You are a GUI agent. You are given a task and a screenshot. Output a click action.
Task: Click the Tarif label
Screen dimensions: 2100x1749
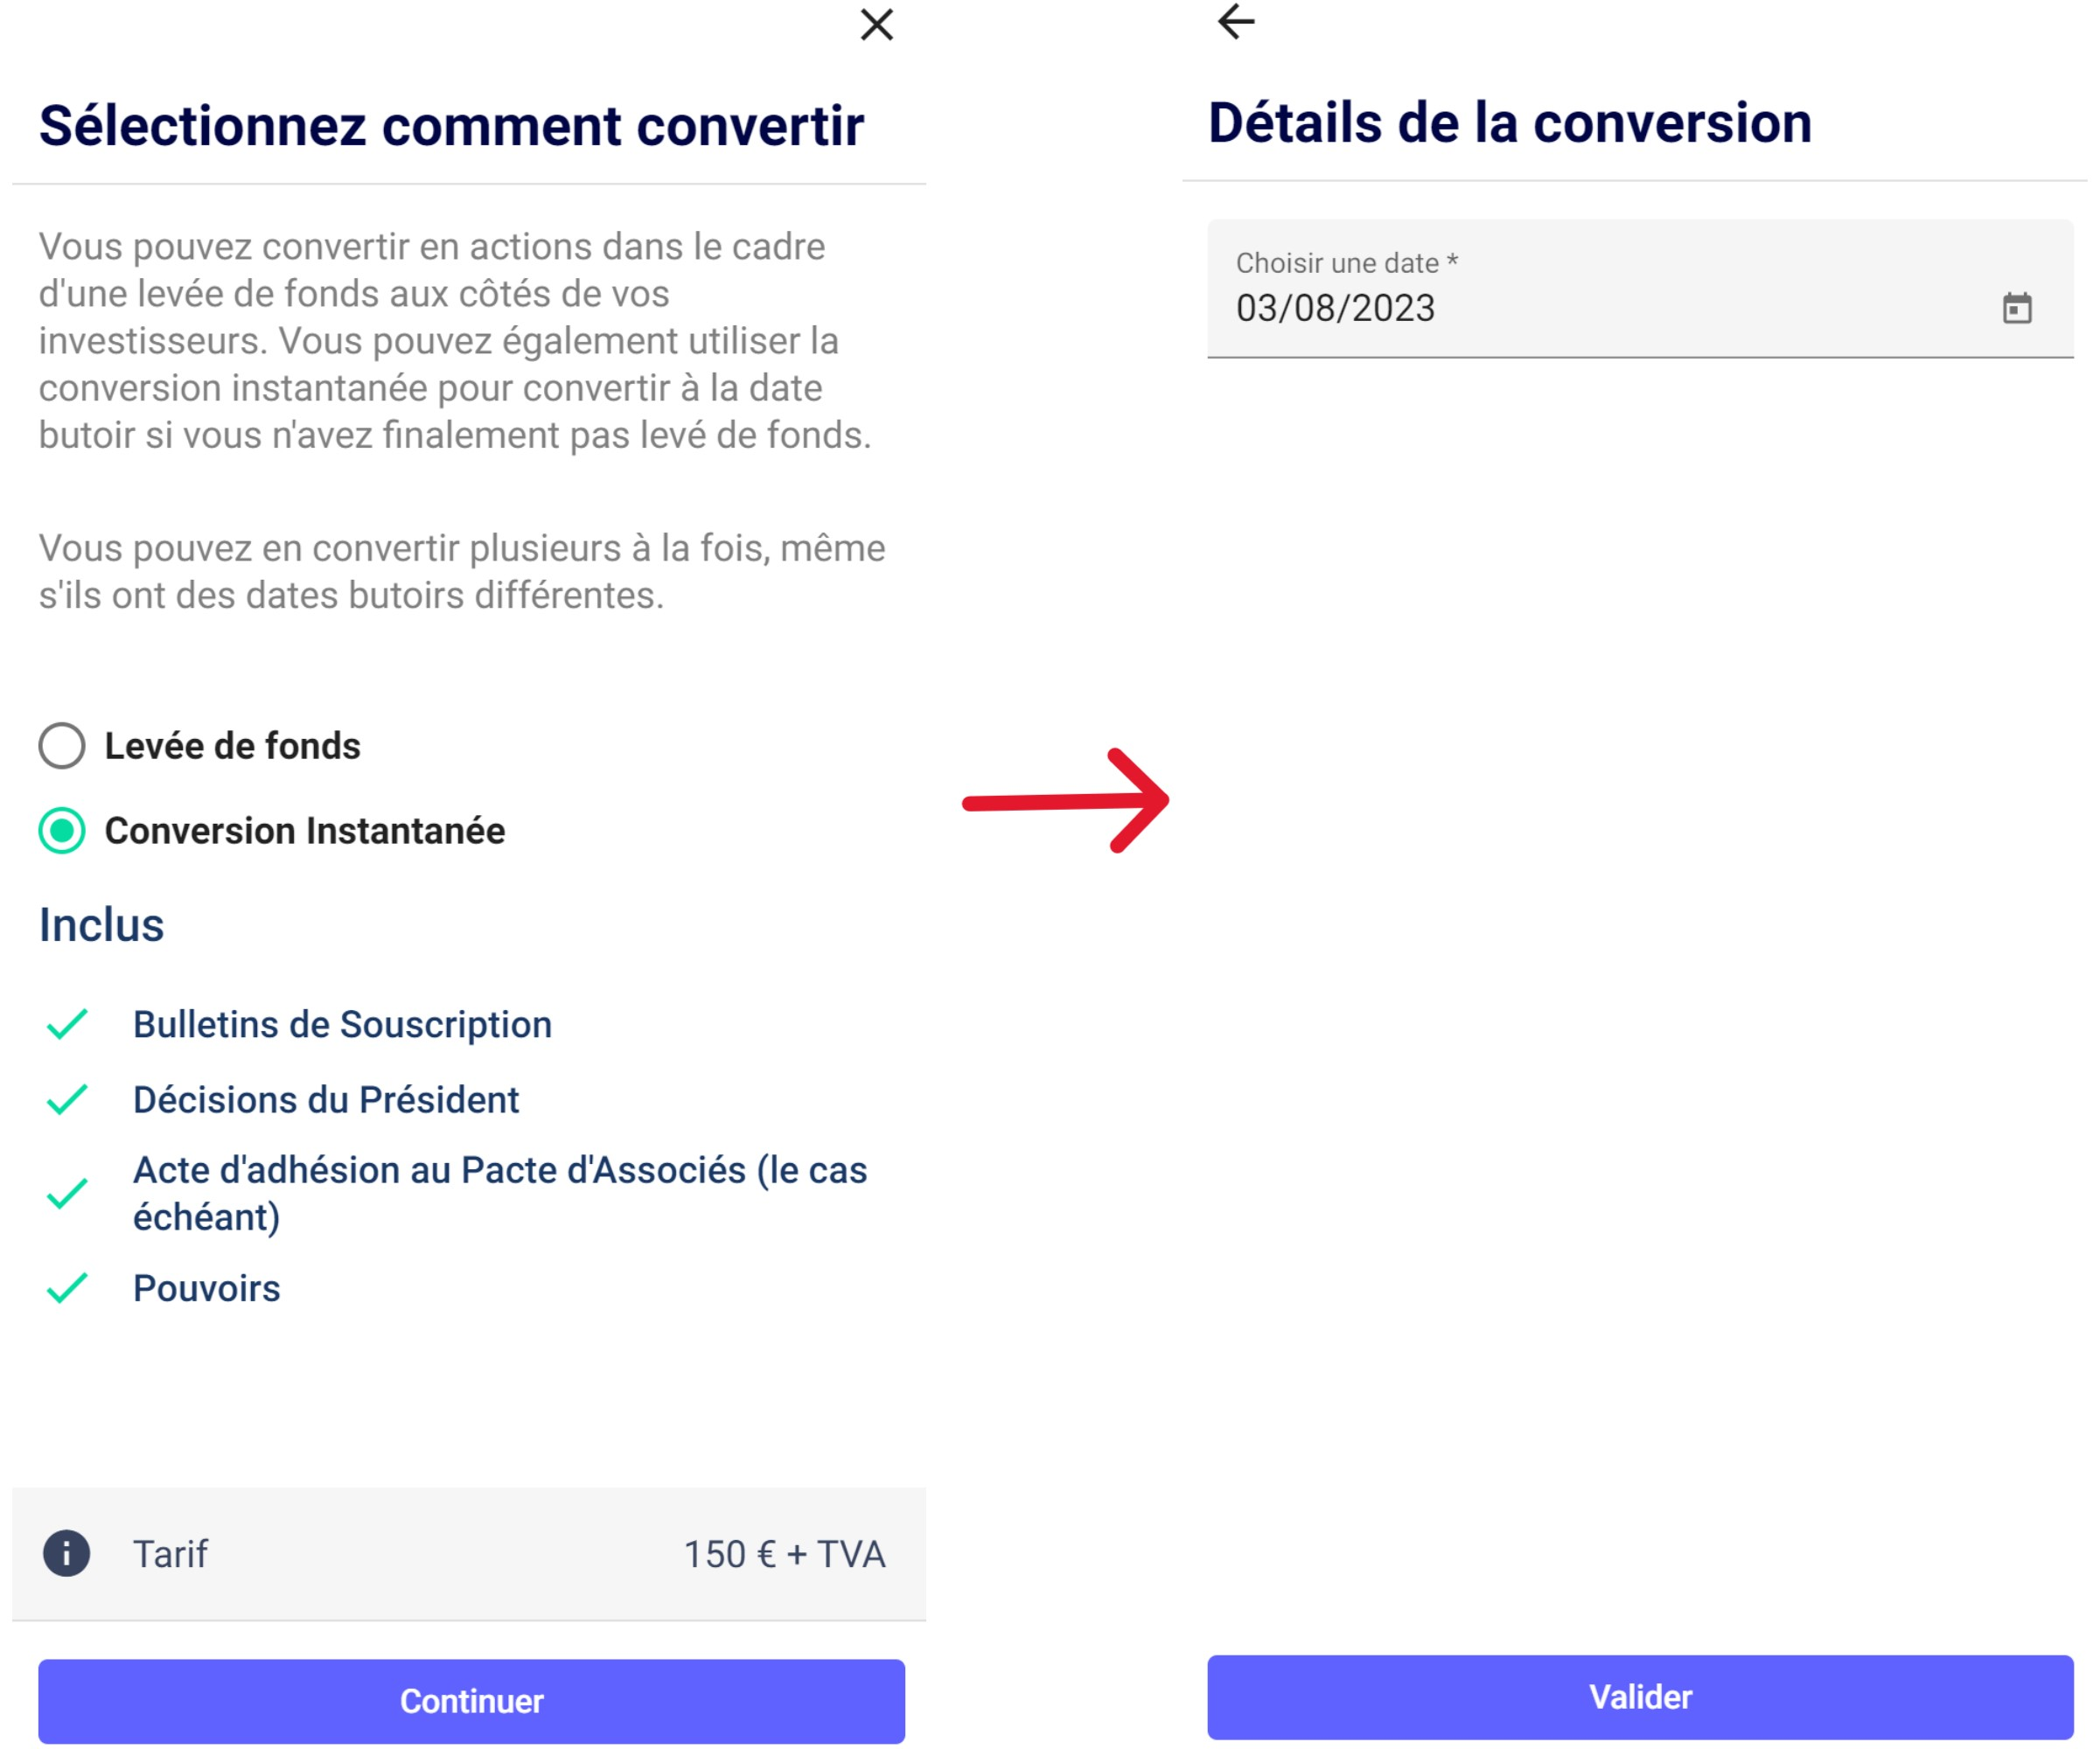click(x=170, y=1554)
